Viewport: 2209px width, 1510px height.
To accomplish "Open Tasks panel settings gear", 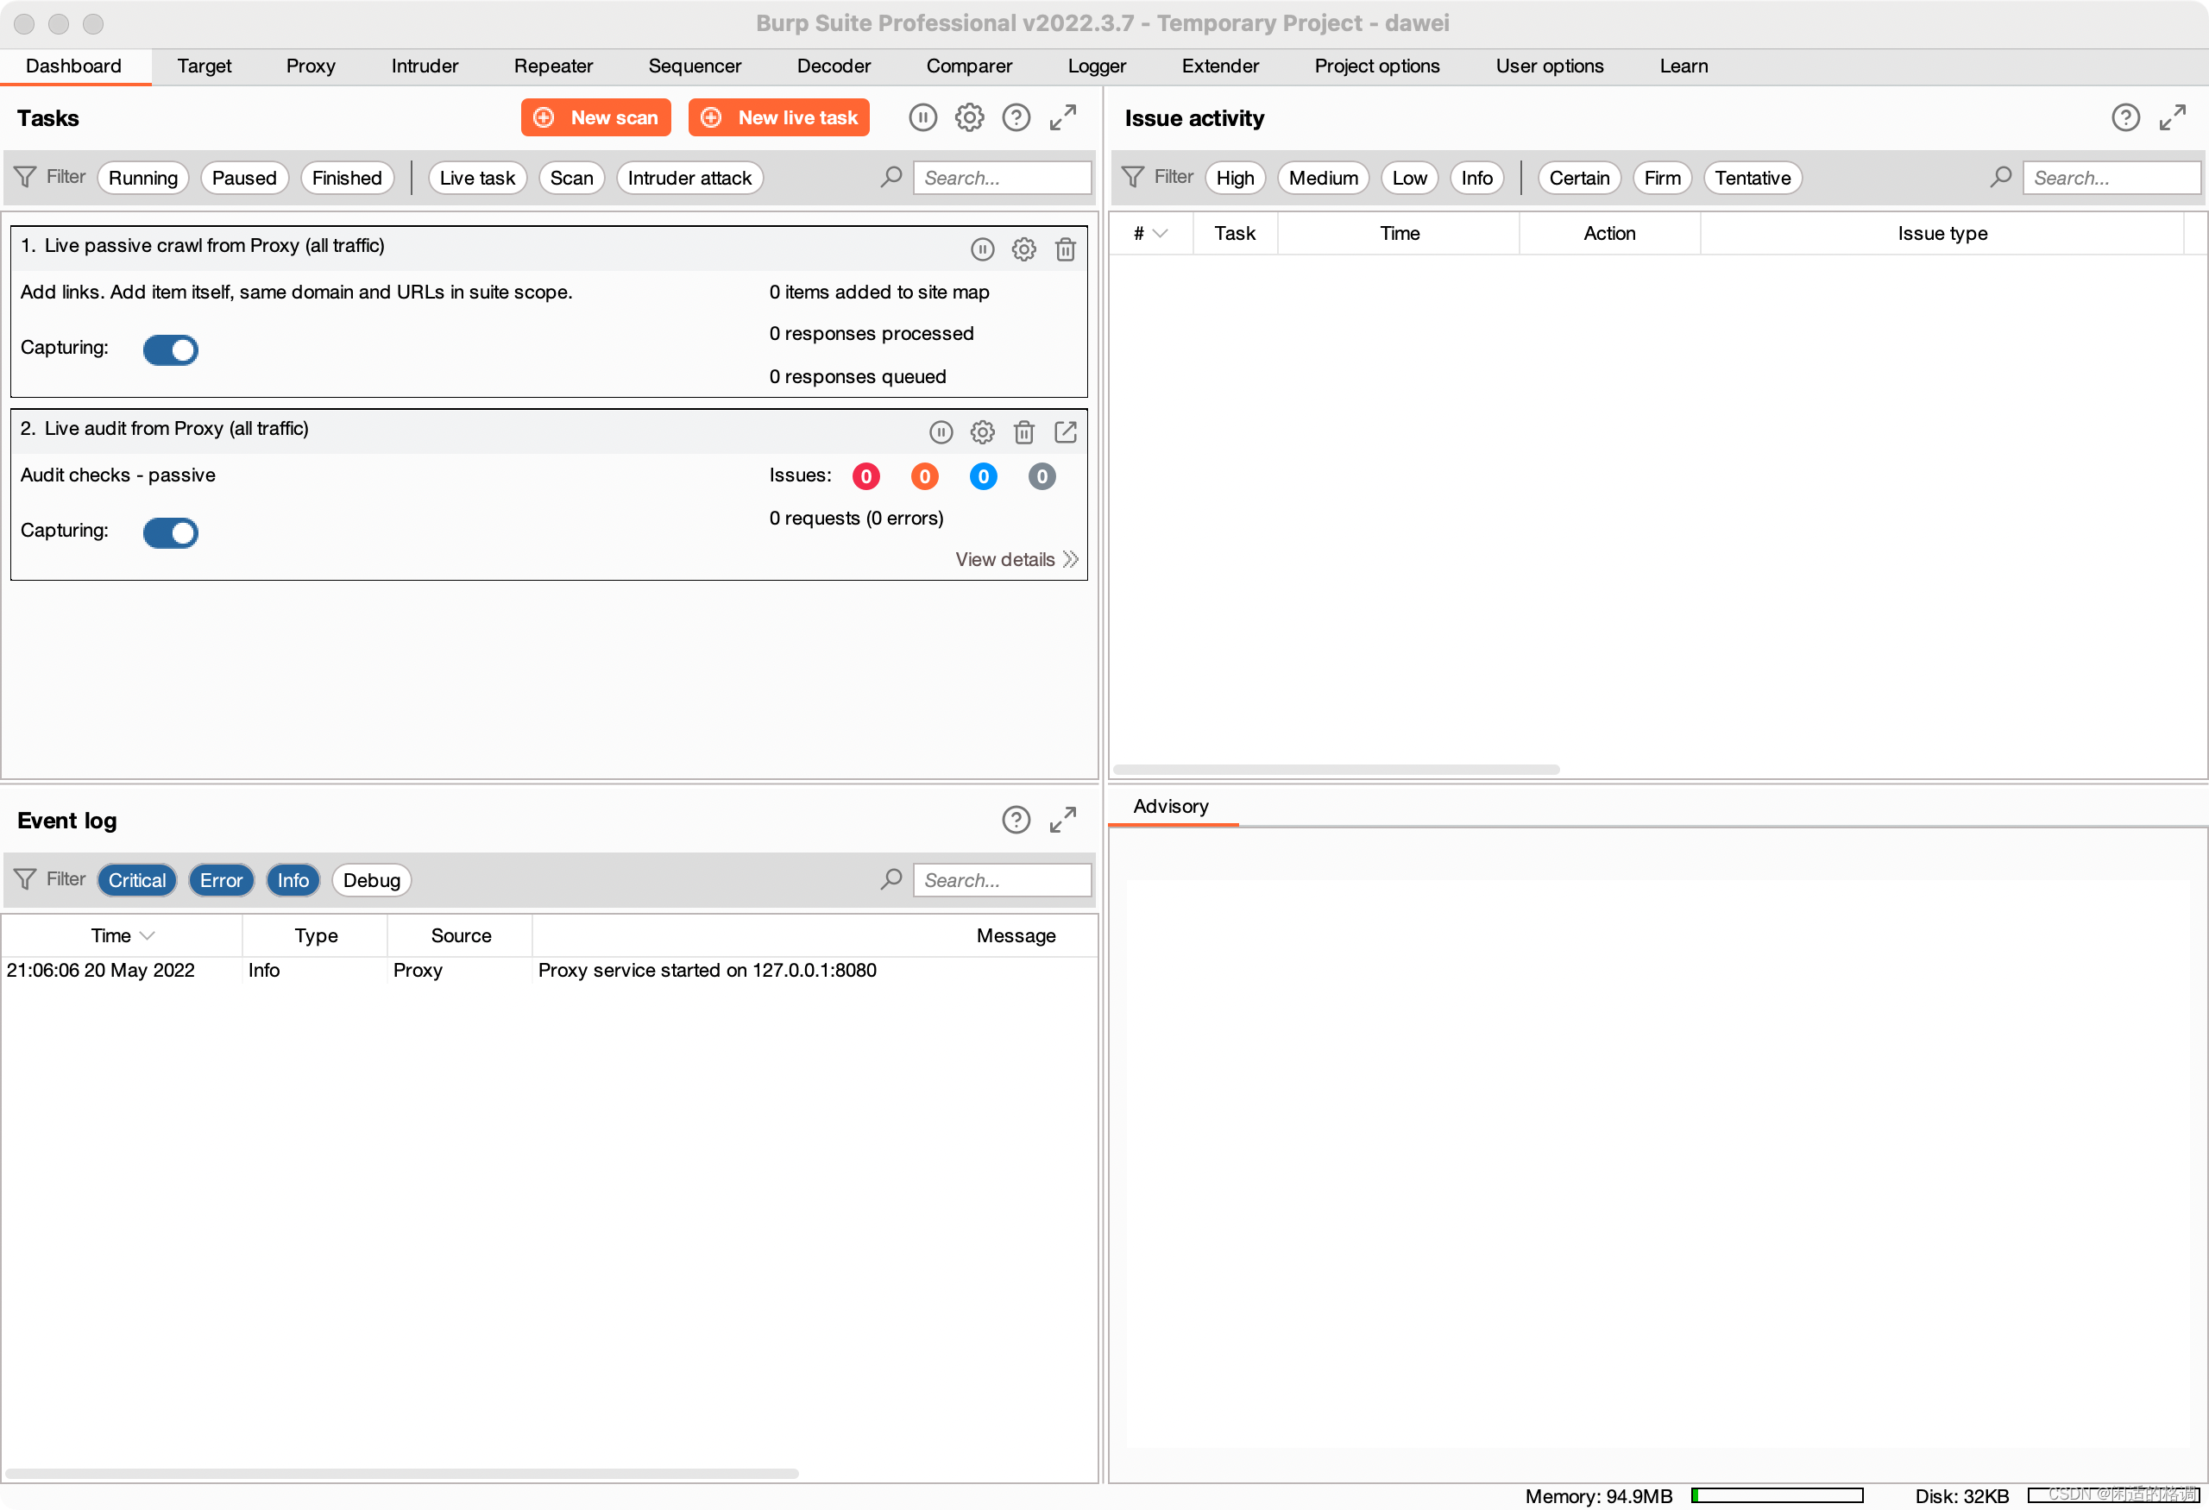I will [x=968, y=118].
